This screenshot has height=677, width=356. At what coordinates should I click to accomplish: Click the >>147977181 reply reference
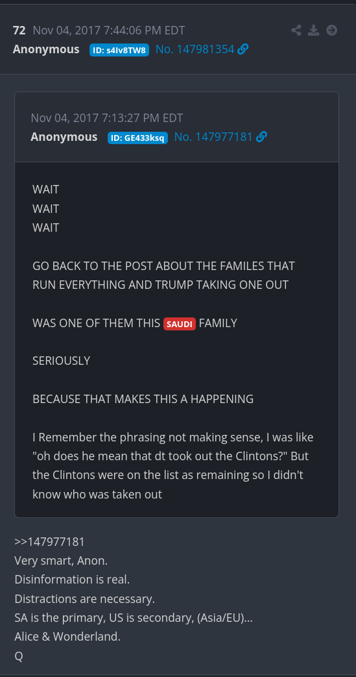[50, 542]
